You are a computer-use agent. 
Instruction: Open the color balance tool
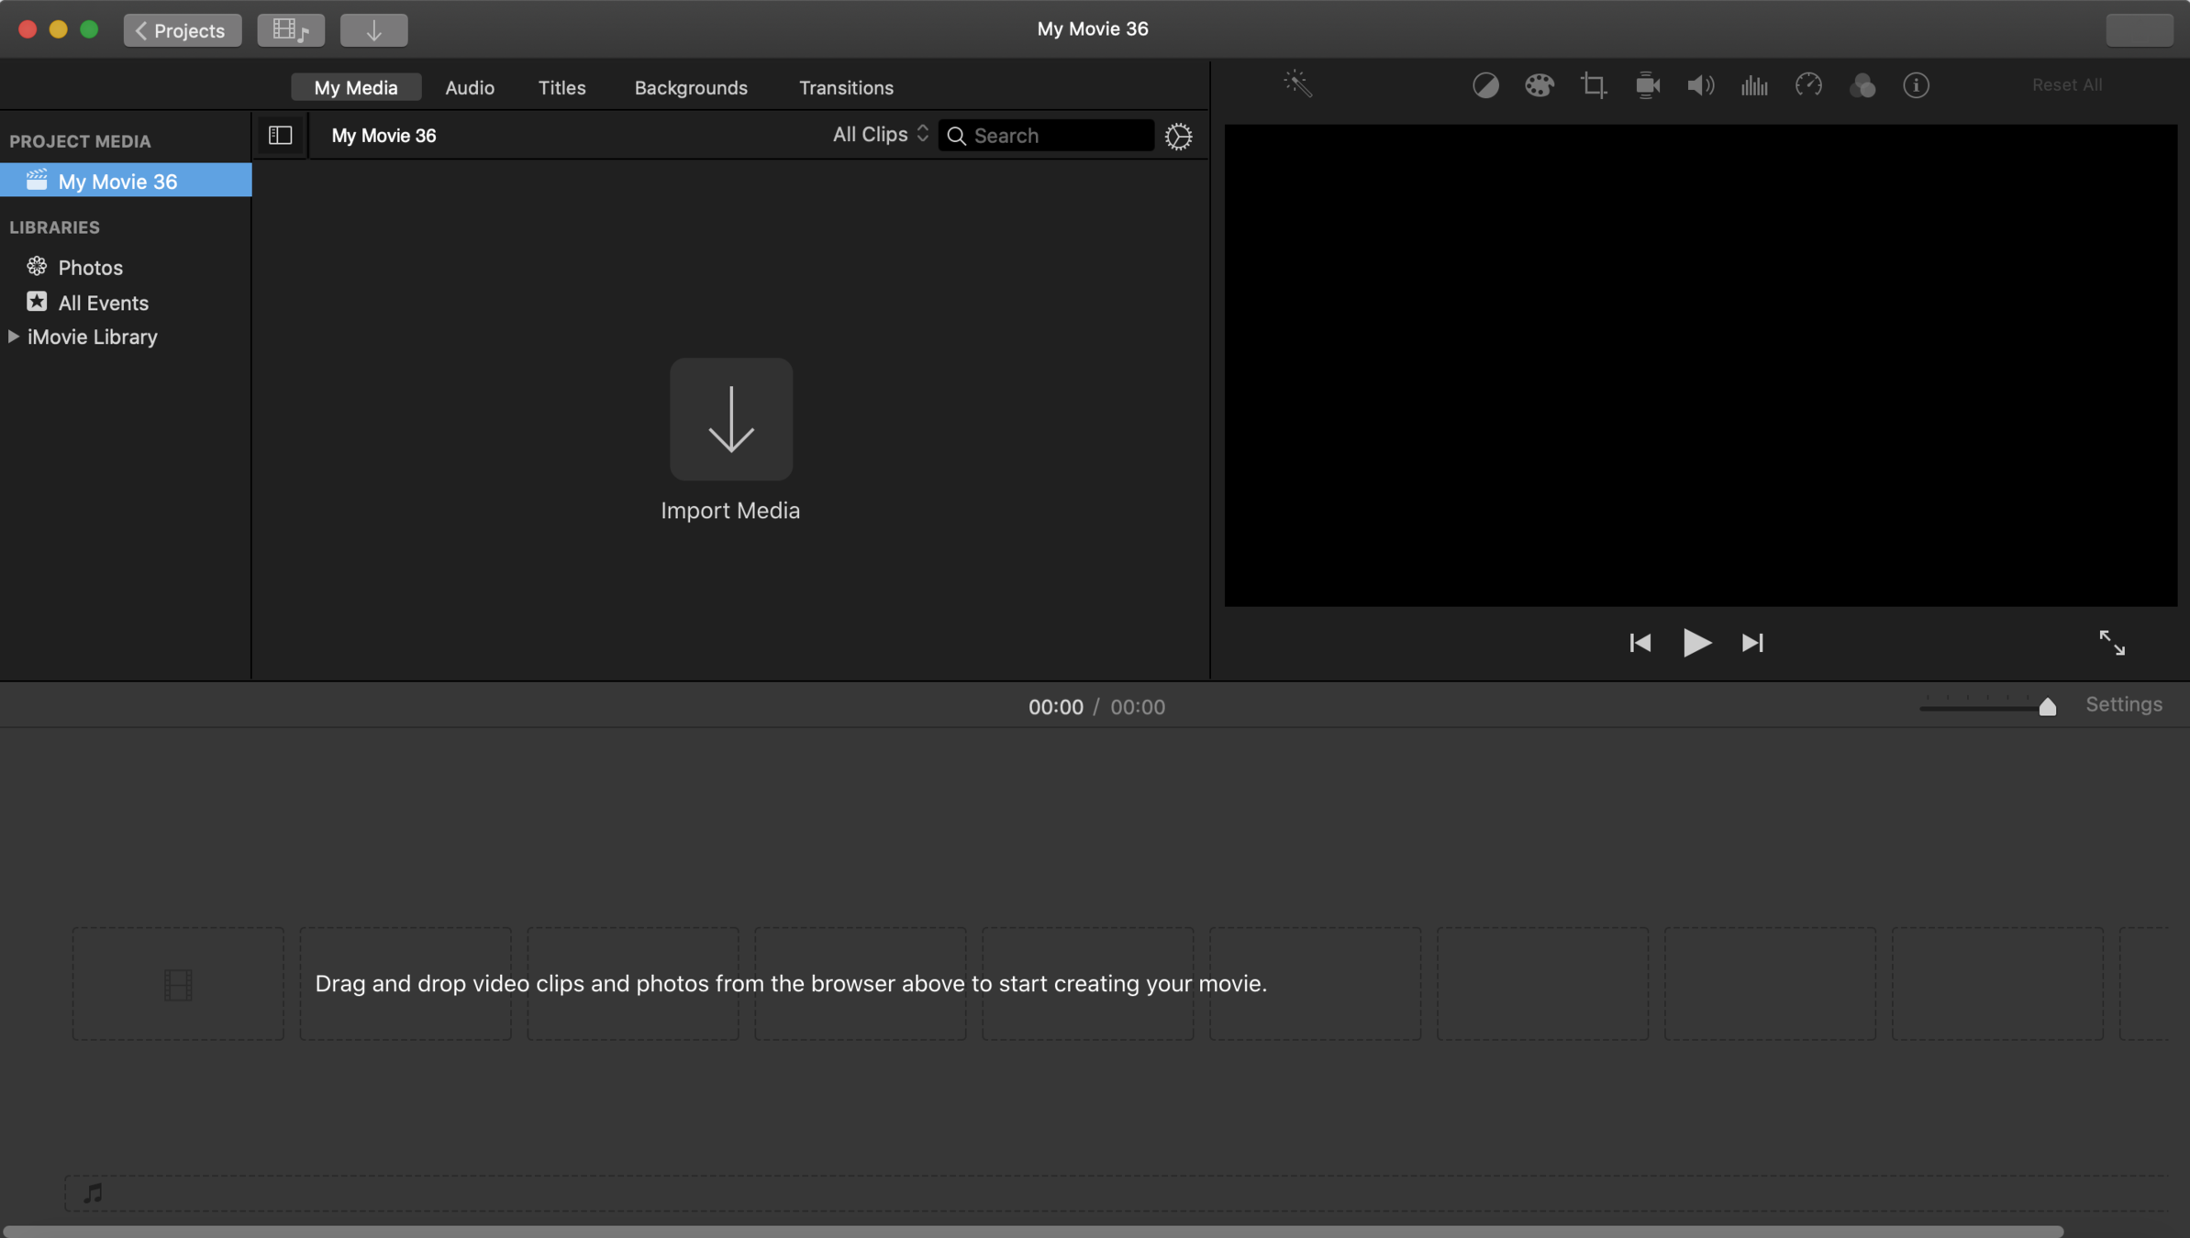(1485, 85)
